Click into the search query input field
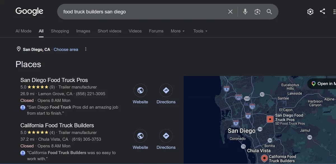The width and height of the screenshot is (336, 164). pyautogui.click(x=143, y=12)
